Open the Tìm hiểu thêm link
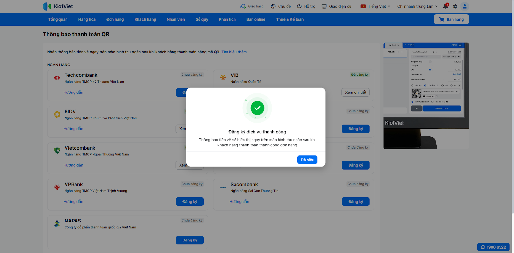514x253 pixels. coord(234,52)
